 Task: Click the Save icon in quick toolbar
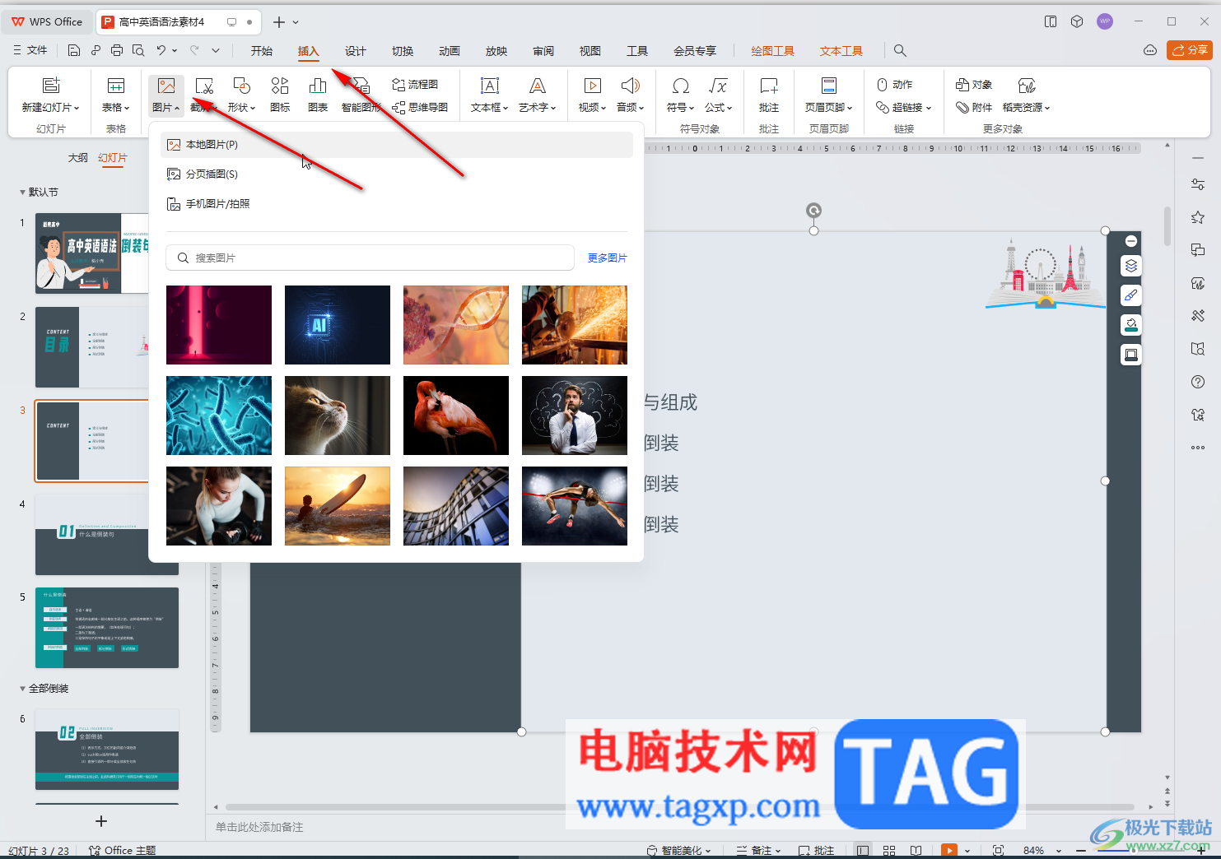[74, 50]
